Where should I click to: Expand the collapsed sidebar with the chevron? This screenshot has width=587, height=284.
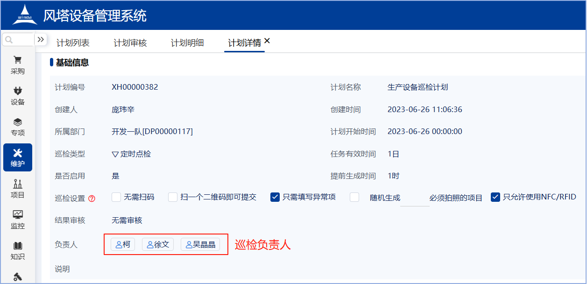(42, 40)
